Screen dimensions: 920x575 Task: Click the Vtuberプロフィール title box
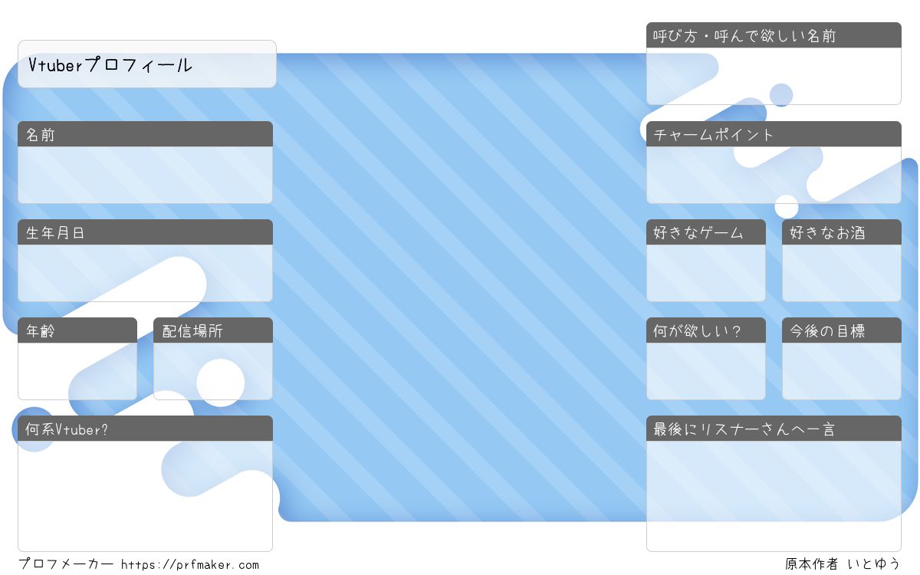click(x=146, y=64)
